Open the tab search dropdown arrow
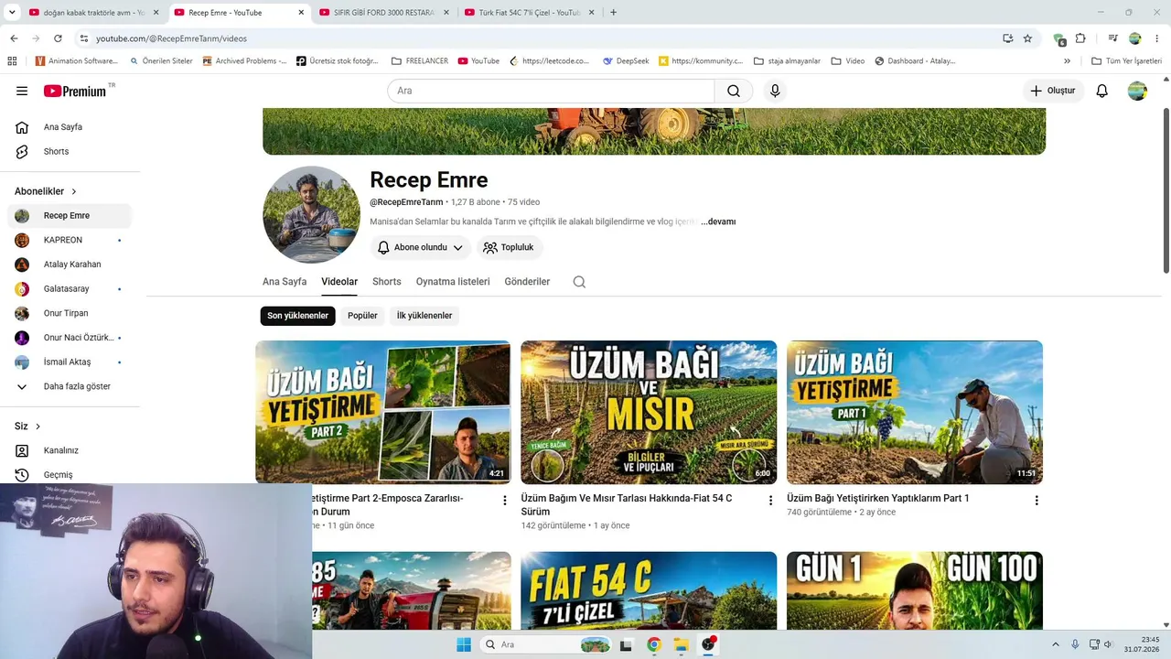1171x659 pixels. [12, 13]
